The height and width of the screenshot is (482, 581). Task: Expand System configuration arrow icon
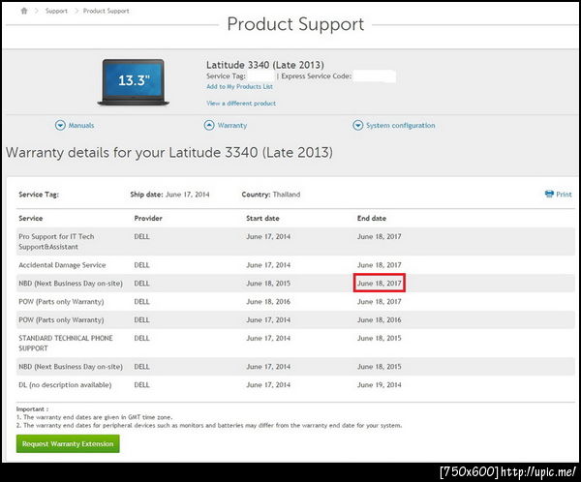(x=357, y=125)
